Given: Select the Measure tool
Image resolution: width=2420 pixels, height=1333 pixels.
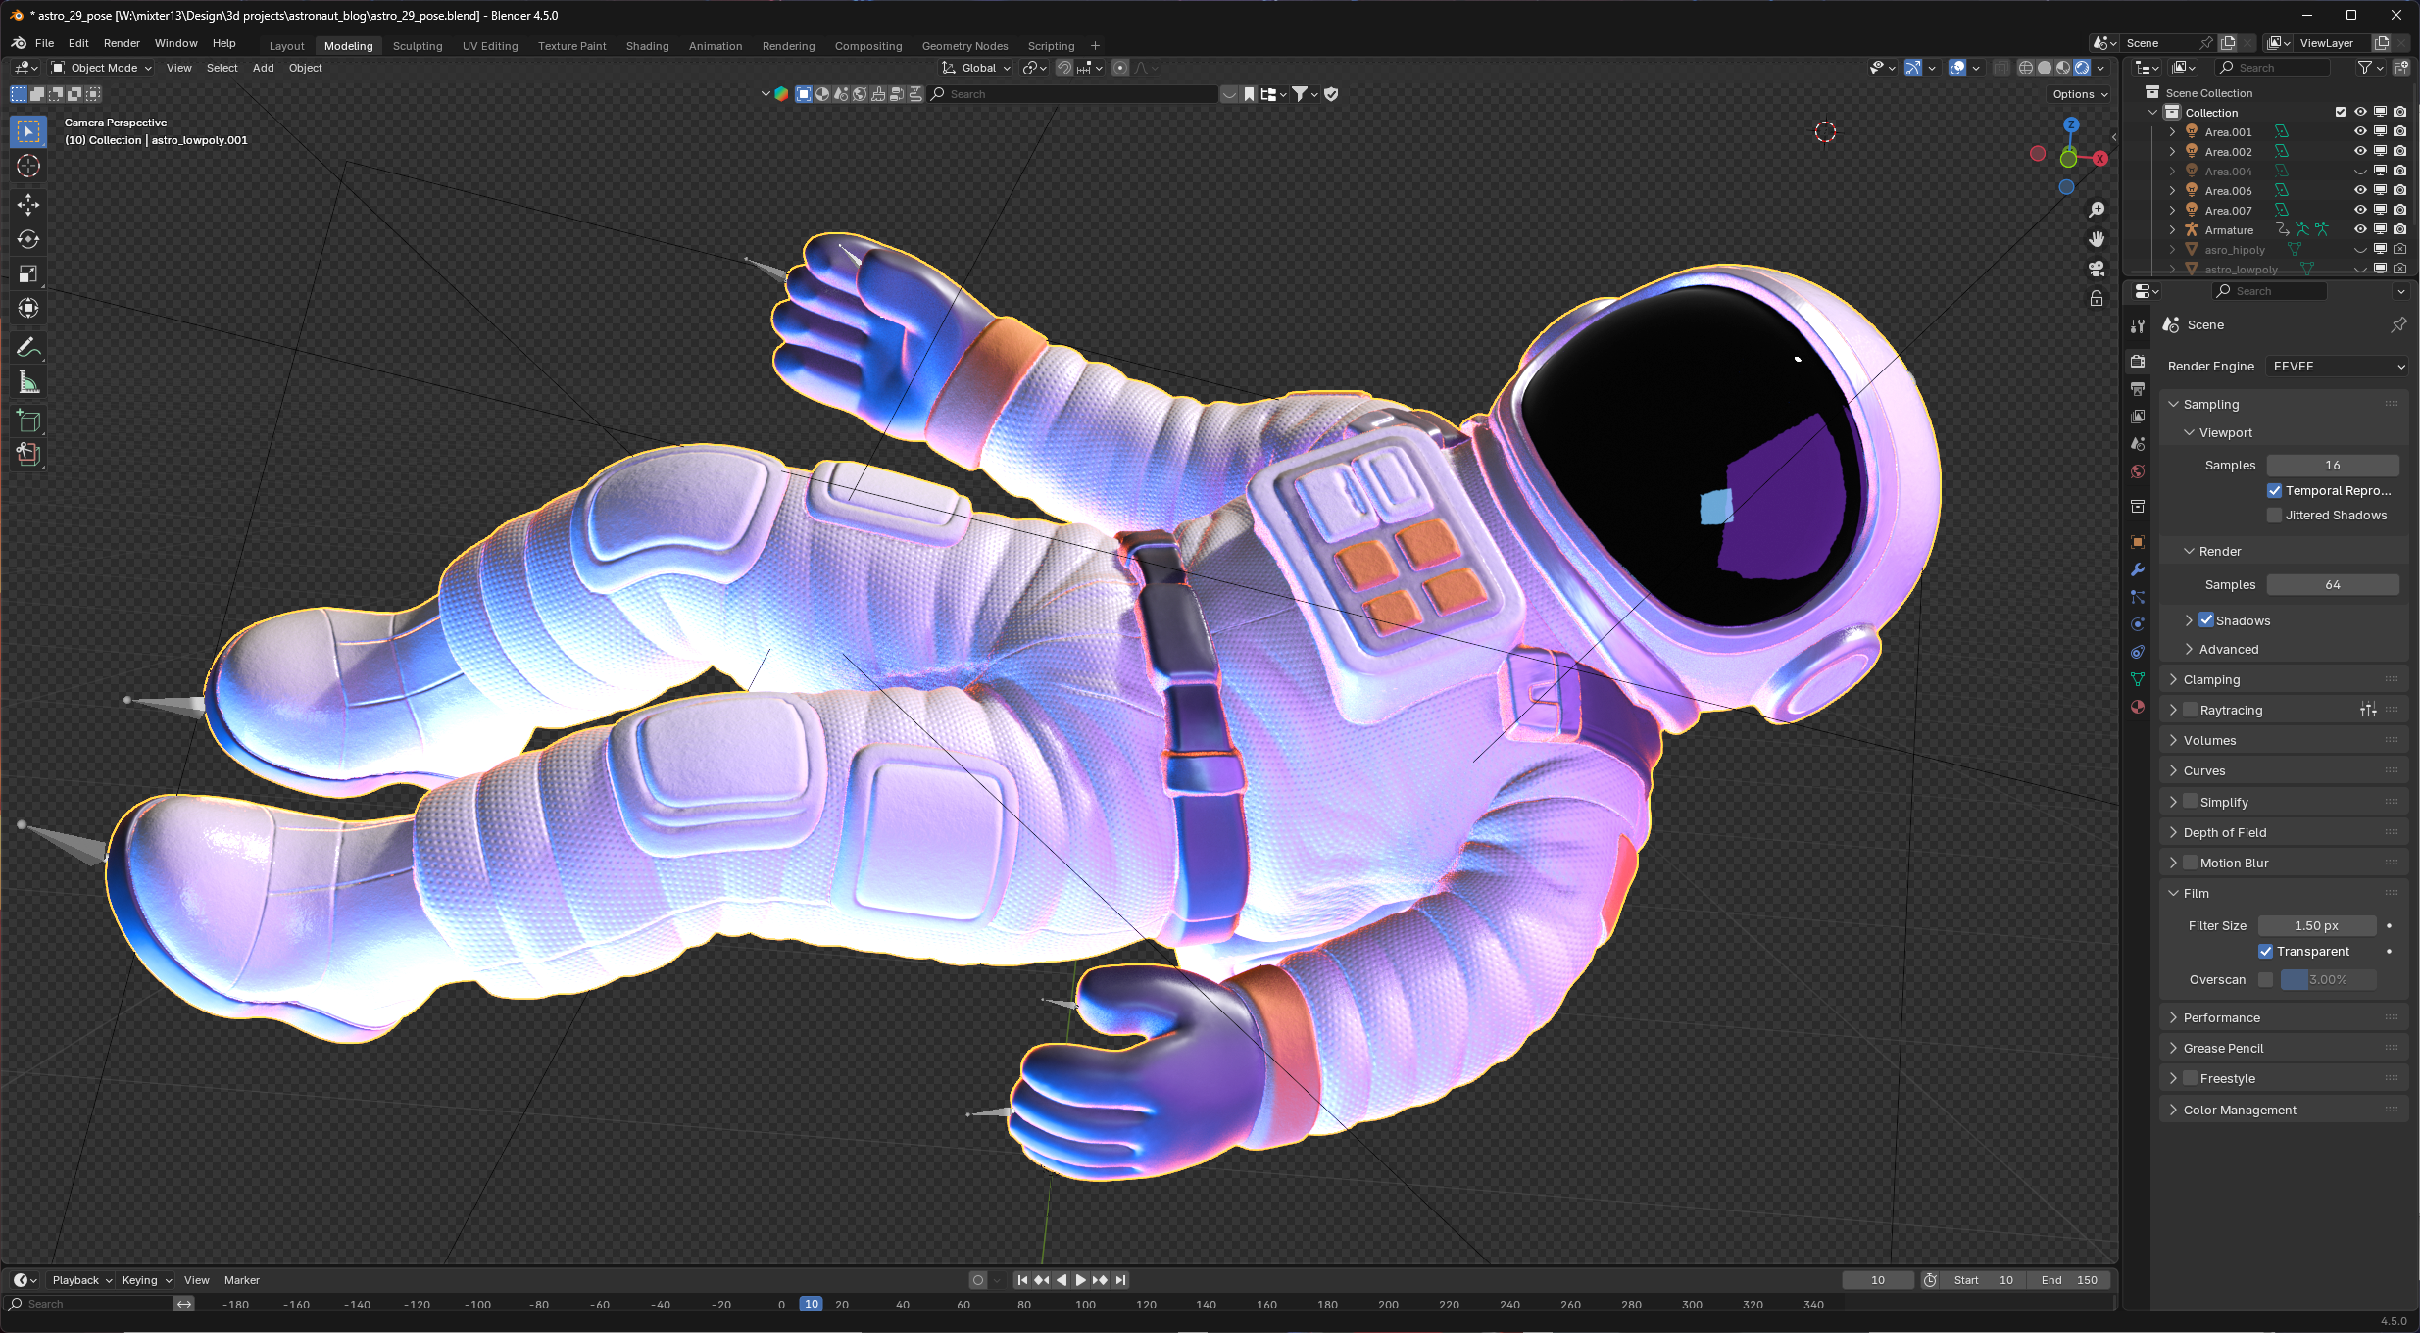Looking at the screenshot, I should pyautogui.click(x=28, y=383).
